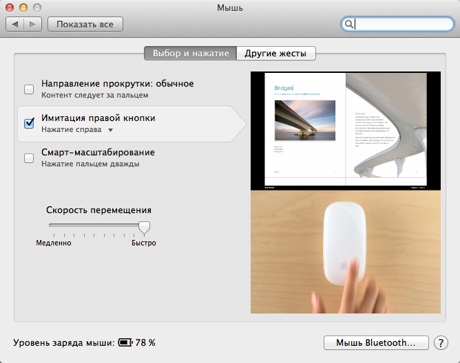Click the search input field
This screenshot has height=363, width=460.
pyautogui.click(x=399, y=24)
